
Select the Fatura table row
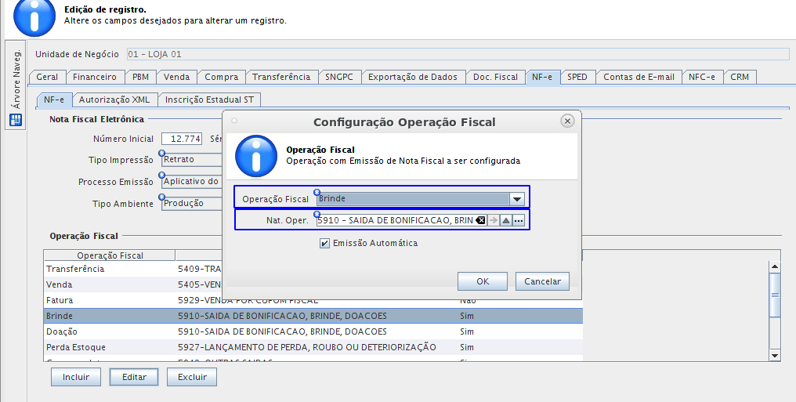click(x=313, y=300)
